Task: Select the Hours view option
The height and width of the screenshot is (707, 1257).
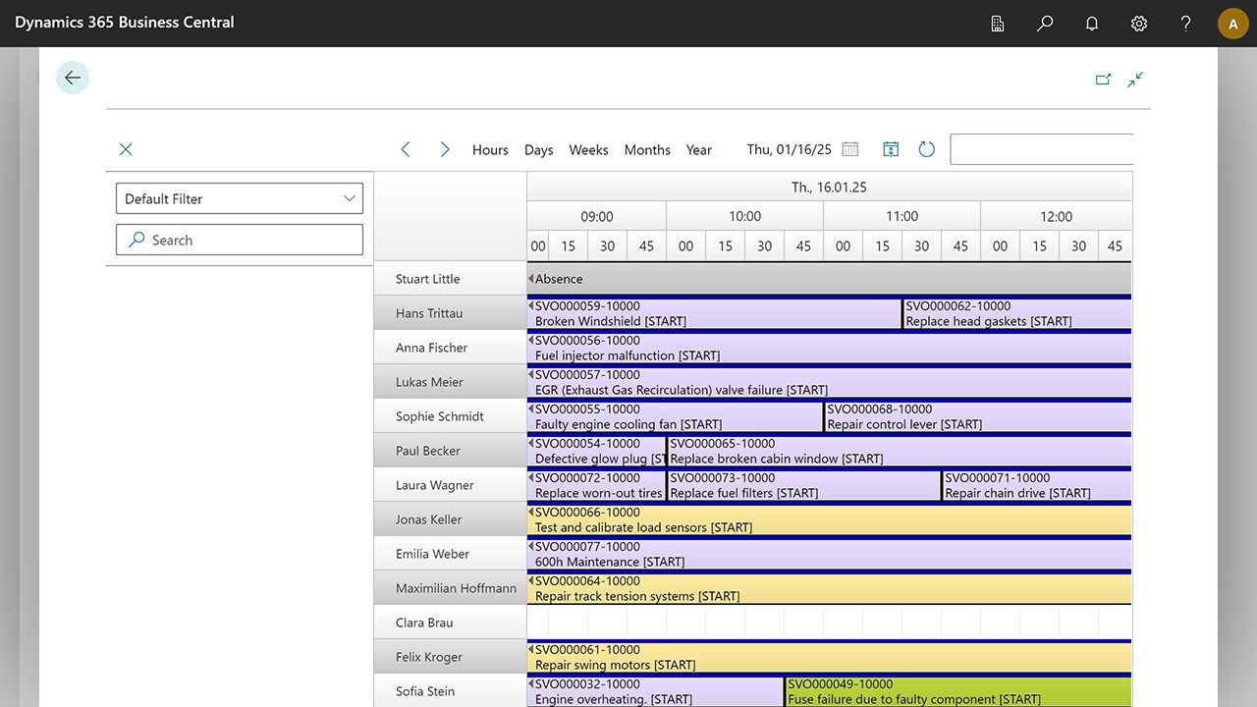Action: [x=489, y=149]
